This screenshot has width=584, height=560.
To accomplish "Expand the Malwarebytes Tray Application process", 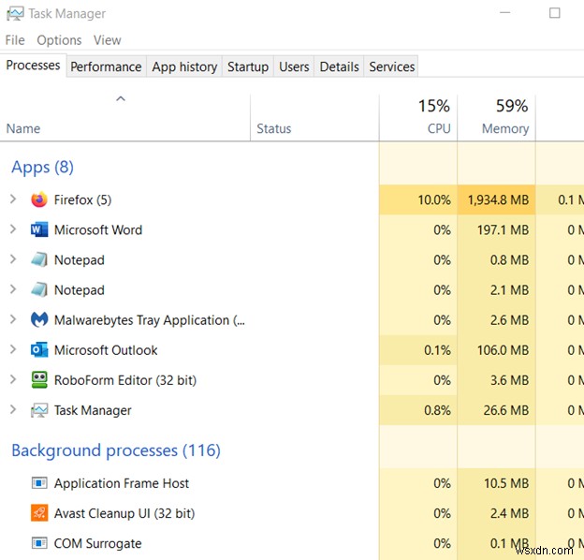I will coord(13,319).
